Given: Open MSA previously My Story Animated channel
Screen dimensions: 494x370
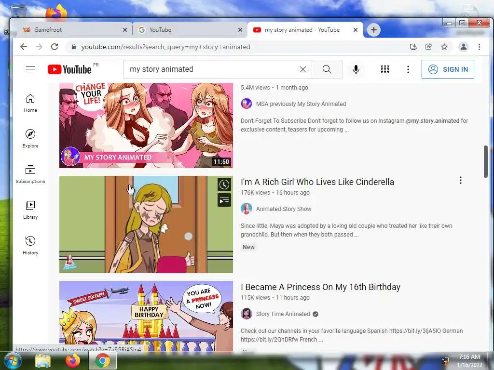Looking at the screenshot, I should click(301, 104).
